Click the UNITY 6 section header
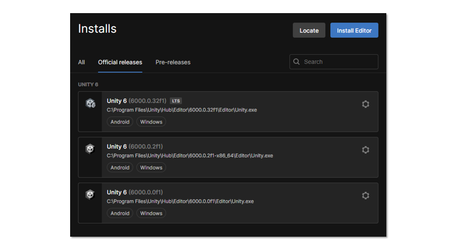463x252 pixels. click(x=88, y=85)
